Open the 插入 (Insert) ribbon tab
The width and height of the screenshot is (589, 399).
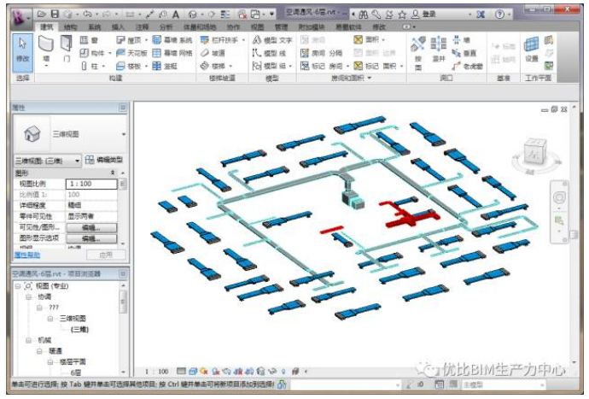click(117, 27)
